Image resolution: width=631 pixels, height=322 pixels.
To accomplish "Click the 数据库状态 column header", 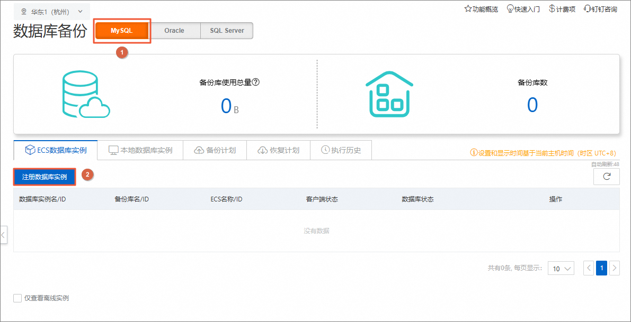I will point(417,199).
